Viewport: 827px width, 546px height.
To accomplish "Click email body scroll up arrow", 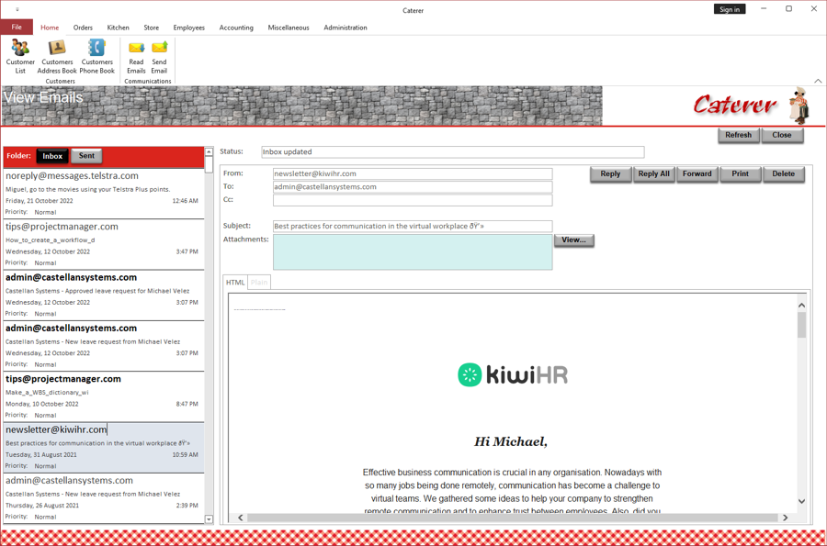I will [801, 306].
